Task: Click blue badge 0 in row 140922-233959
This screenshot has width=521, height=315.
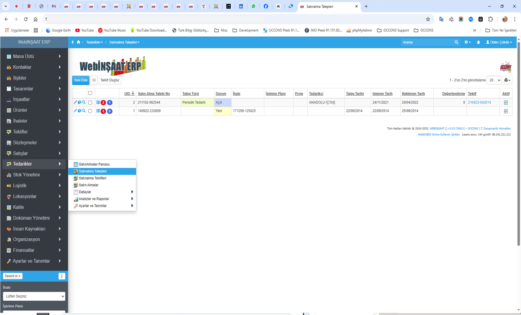Action: pos(110,111)
